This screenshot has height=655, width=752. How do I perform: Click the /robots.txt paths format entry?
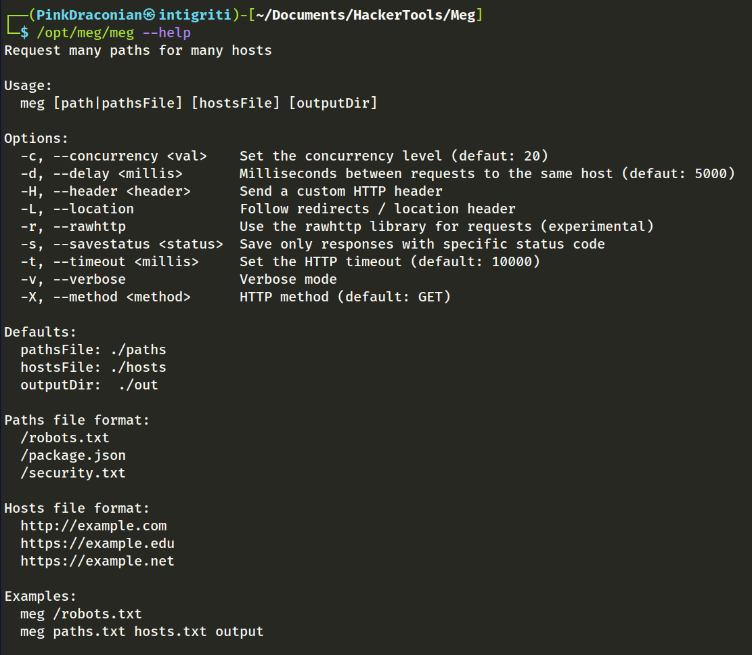tap(65, 438)
